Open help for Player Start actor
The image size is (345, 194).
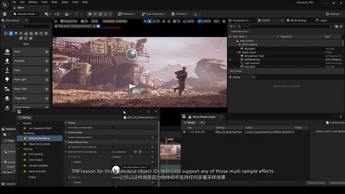47,89
